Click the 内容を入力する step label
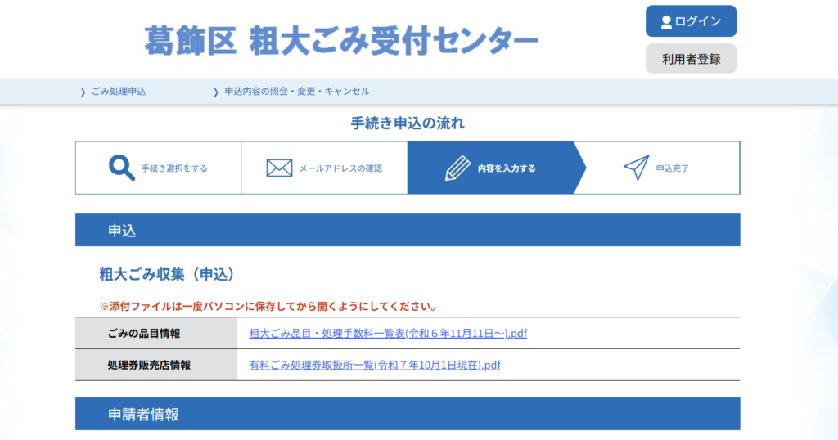 [507, 168]
